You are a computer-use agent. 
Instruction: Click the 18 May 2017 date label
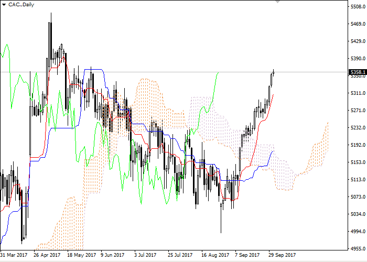pos(81,255)
